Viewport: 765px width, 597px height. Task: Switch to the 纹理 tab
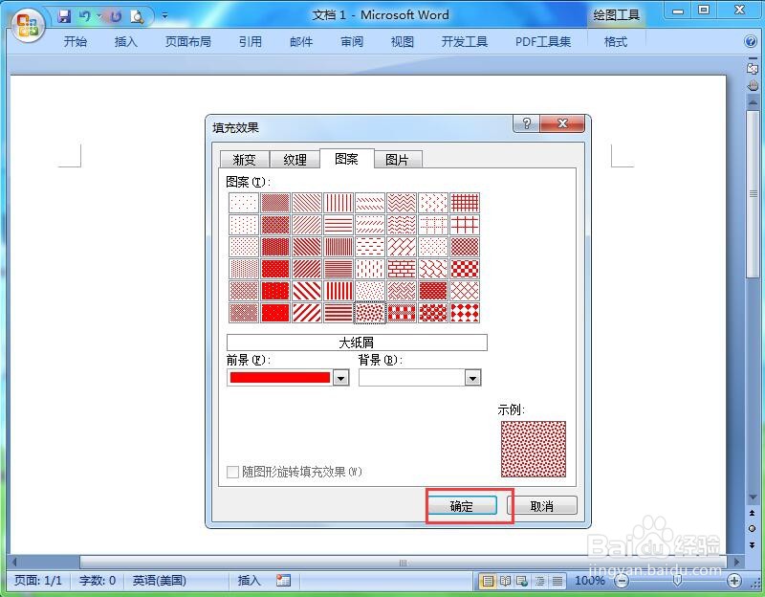tap(295, 160)
